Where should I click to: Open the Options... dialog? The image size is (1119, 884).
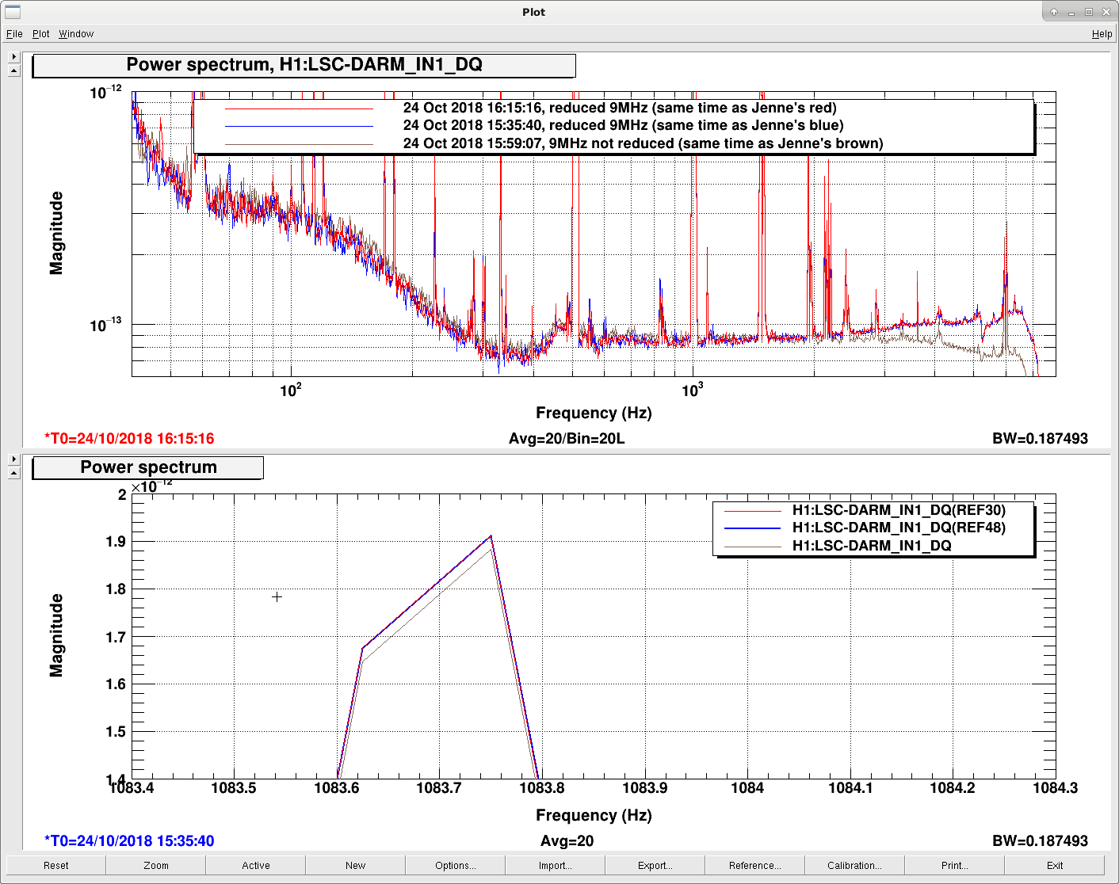pos(456,865)
